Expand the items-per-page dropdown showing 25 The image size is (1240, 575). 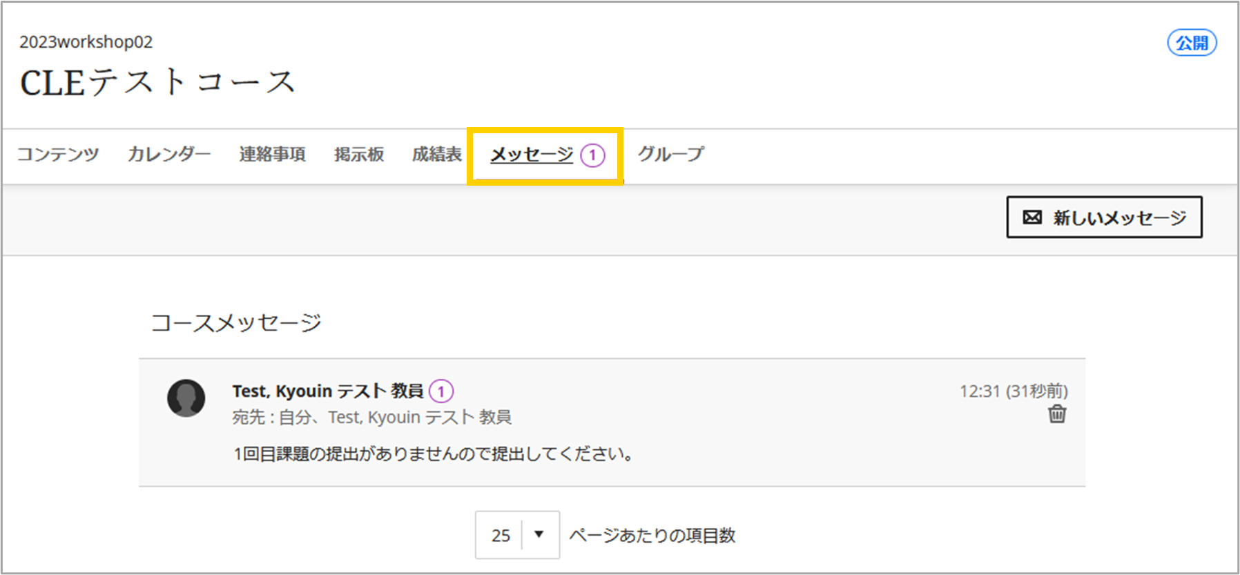517,535
